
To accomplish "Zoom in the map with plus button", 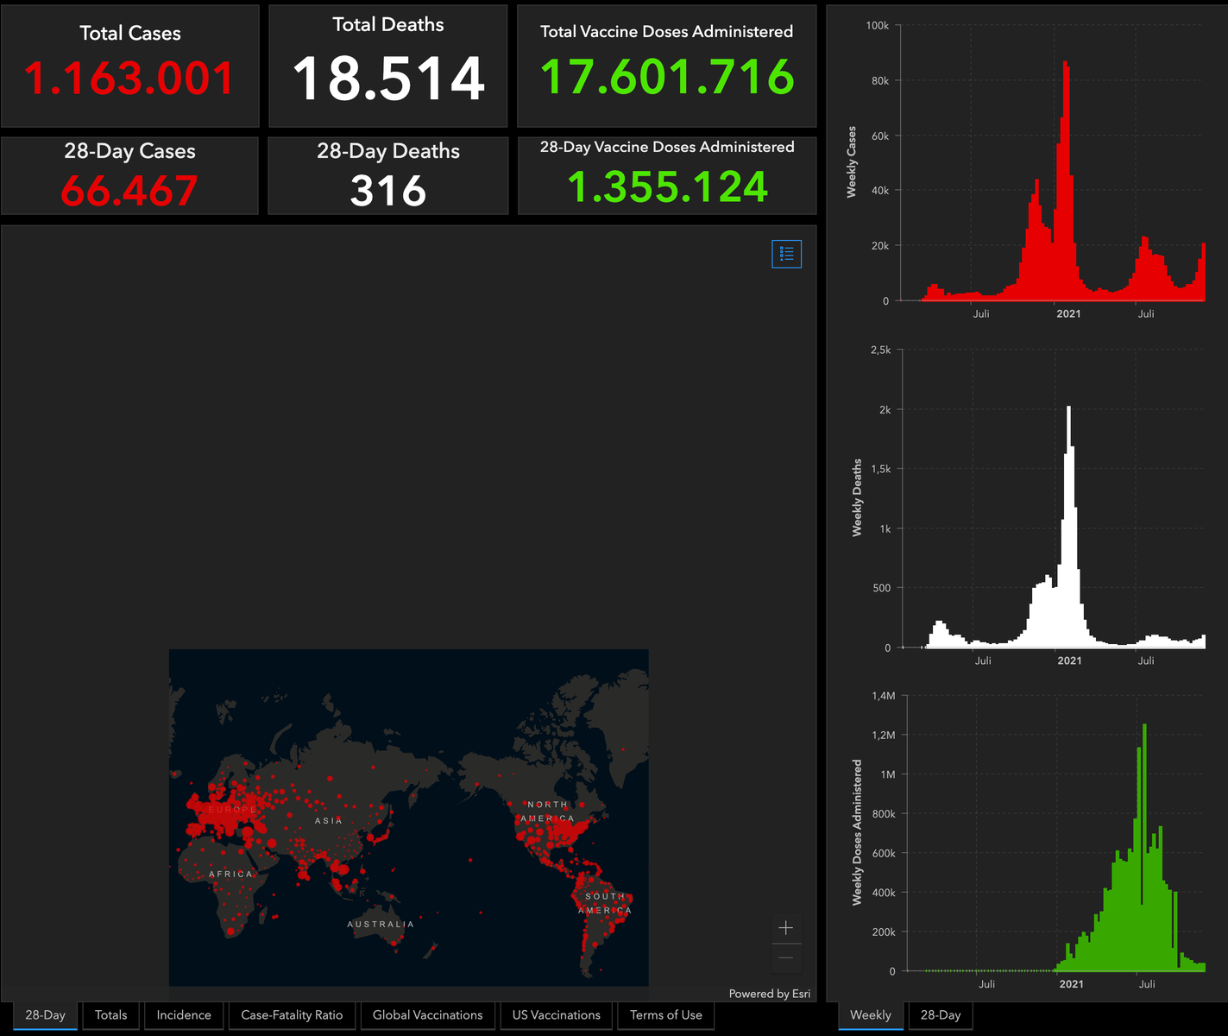I will [x=785, y=928].
